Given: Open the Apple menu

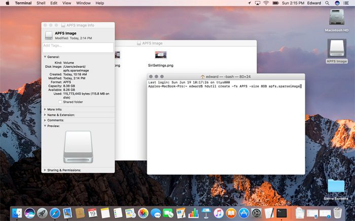Looking at the screenshot, I should [x=7, y=3].
